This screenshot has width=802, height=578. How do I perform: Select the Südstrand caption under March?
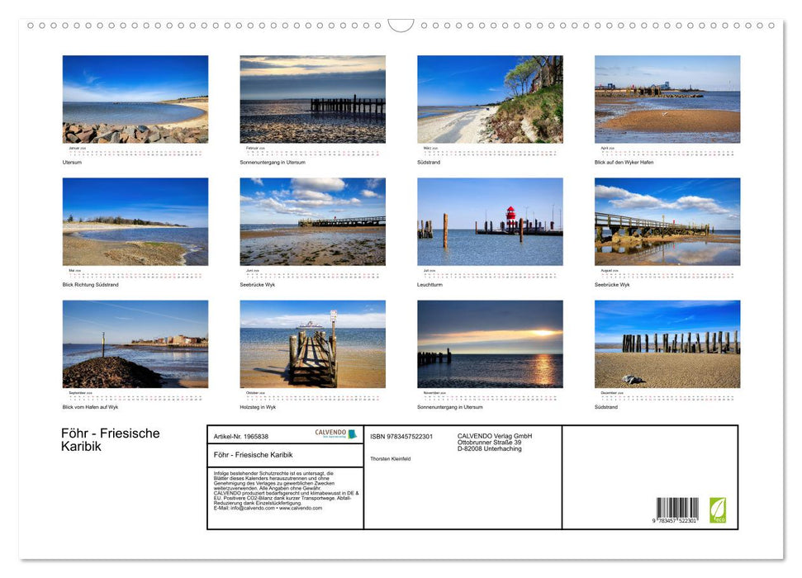point(429,162)
